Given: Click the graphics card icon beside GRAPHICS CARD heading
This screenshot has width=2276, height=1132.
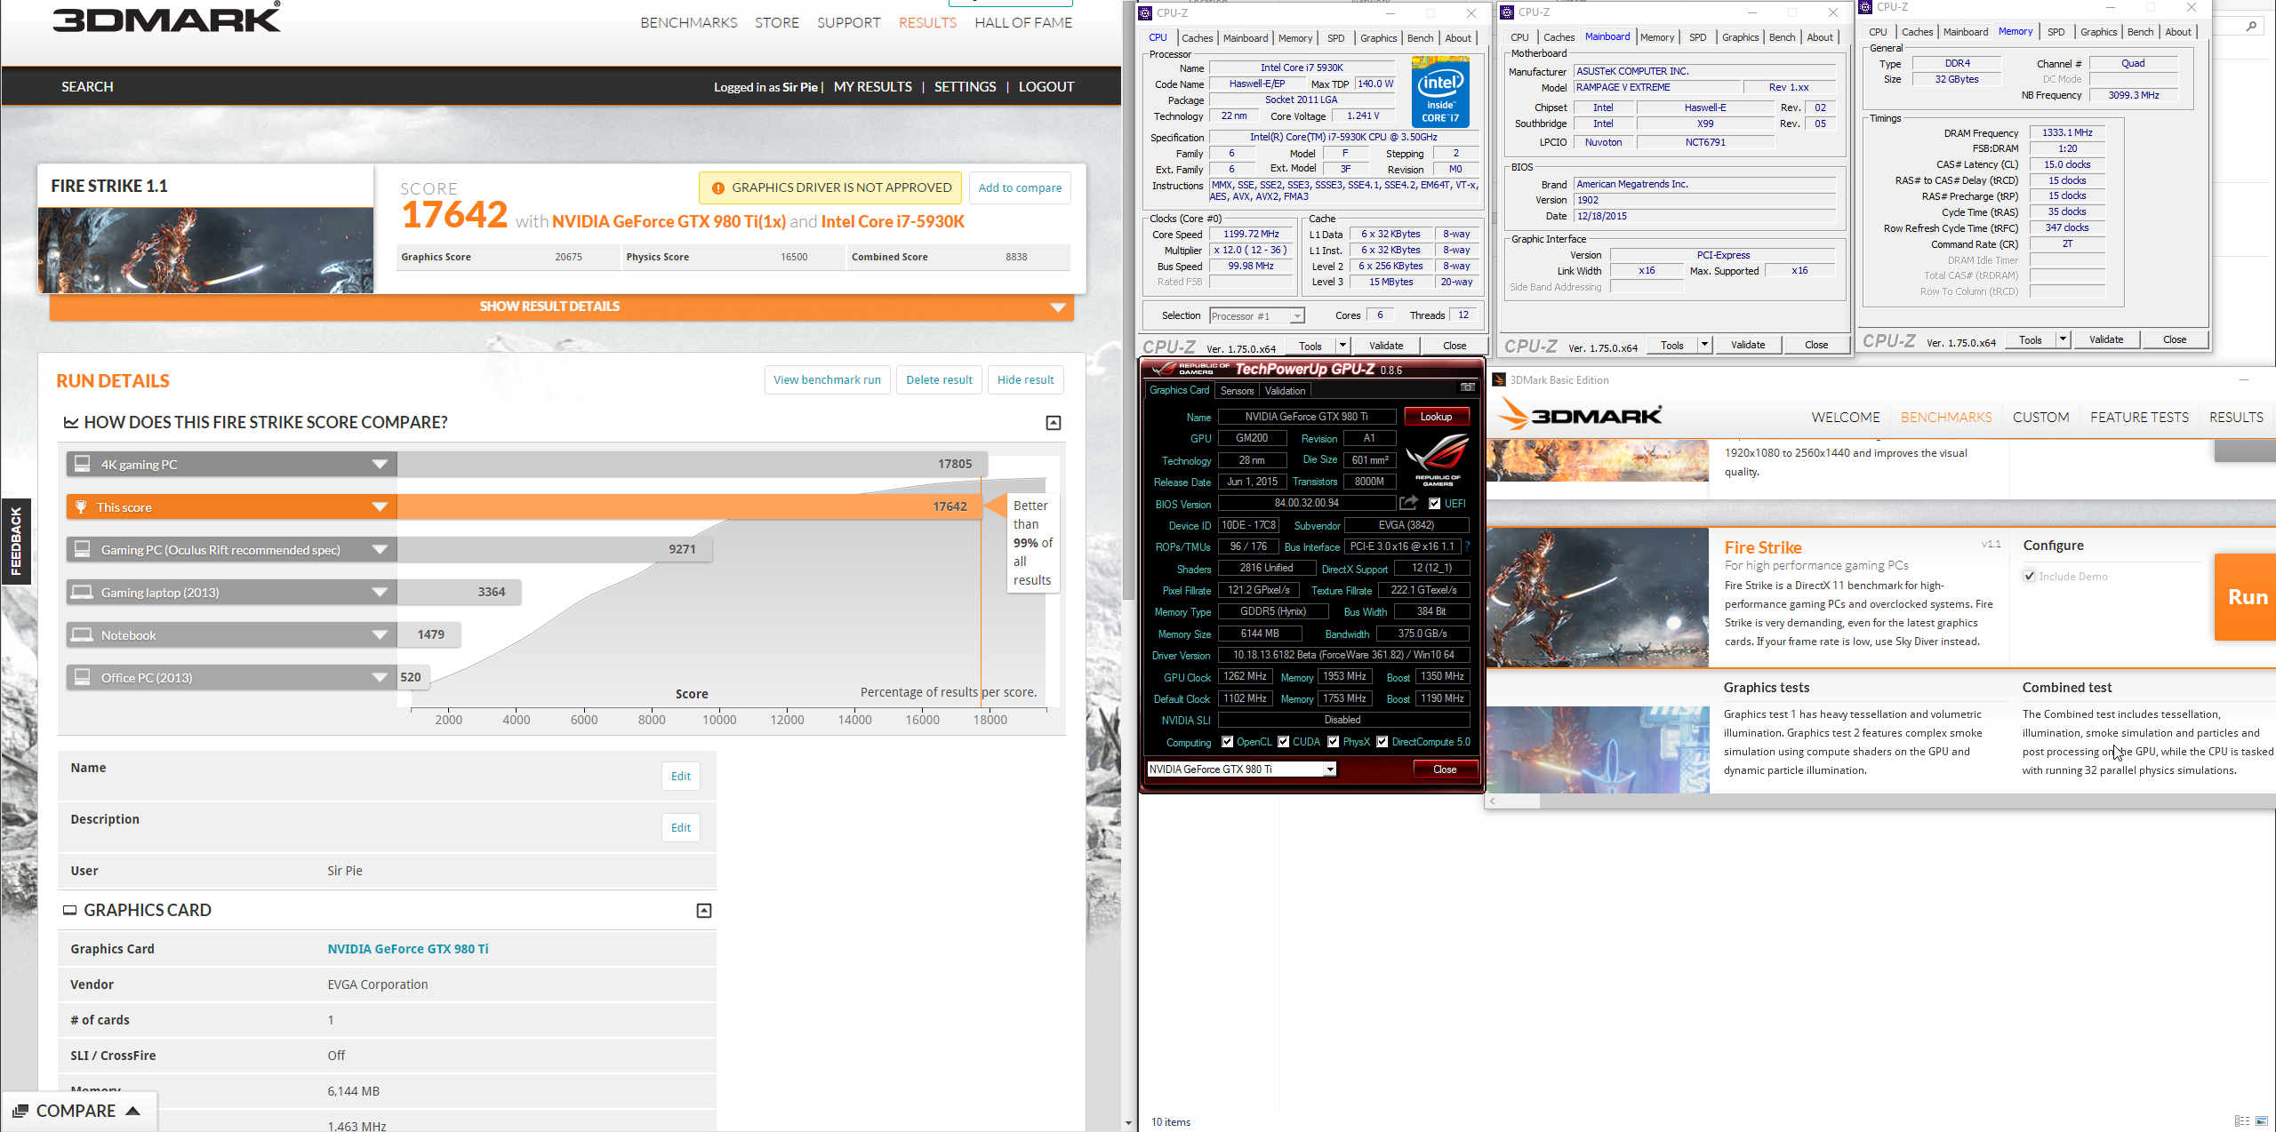Looking at the screenshot, I should pyautogui.click(x=69, y=911).
